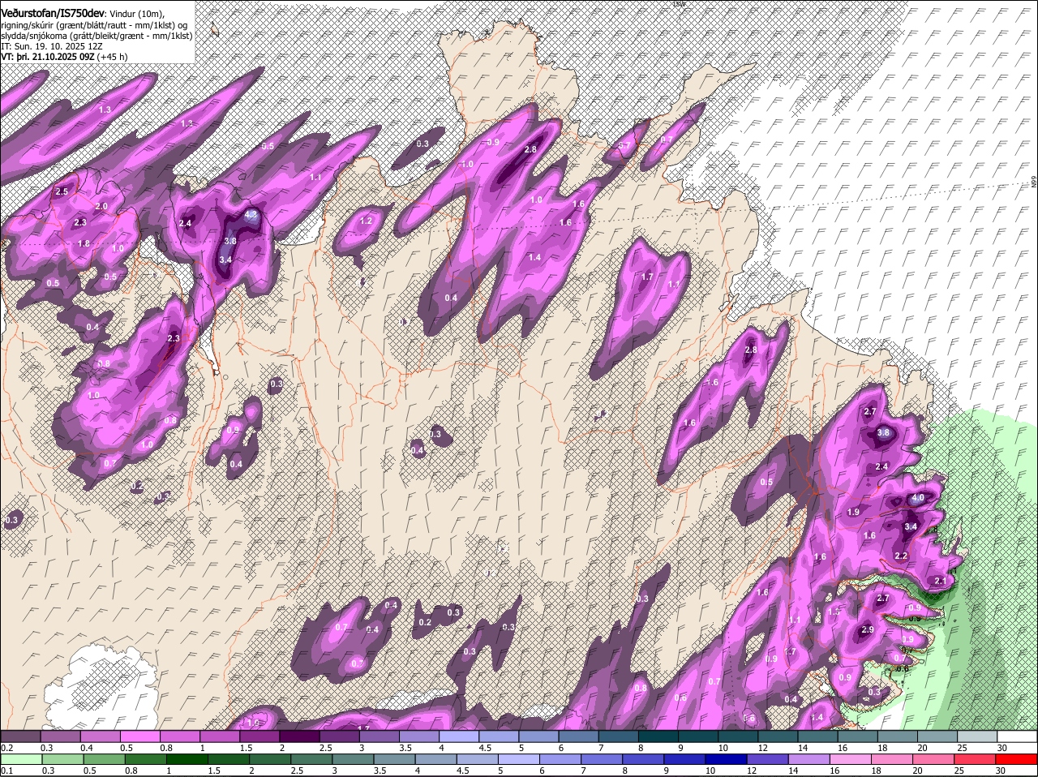Pick the darkest green swatch at 1 in lower legend
Viewport: 1038px width, 777px height.
tap(187, 759)
